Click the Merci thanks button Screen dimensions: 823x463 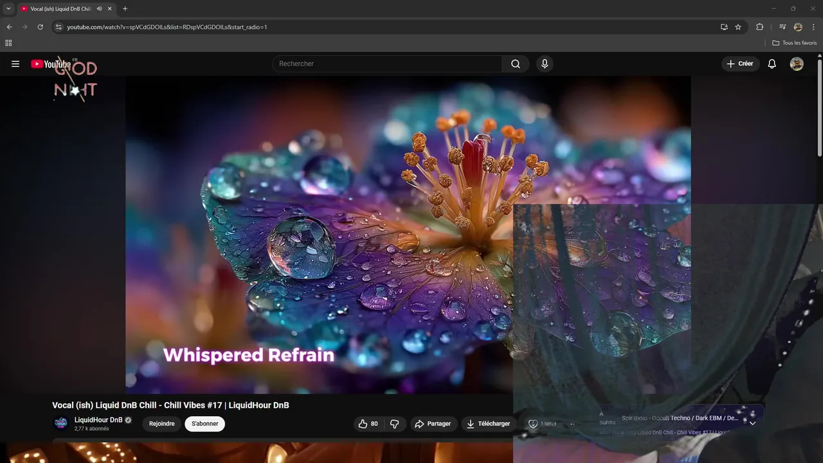[x=542, y=424]
